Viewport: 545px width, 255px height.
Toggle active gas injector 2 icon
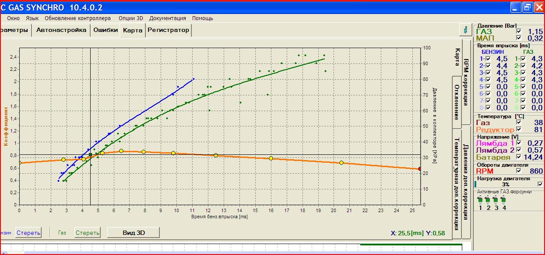click(488, 199)
